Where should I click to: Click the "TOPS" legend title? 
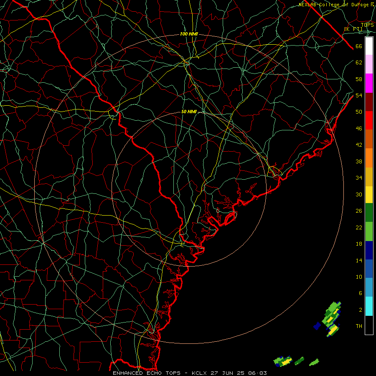pos(367,25)
